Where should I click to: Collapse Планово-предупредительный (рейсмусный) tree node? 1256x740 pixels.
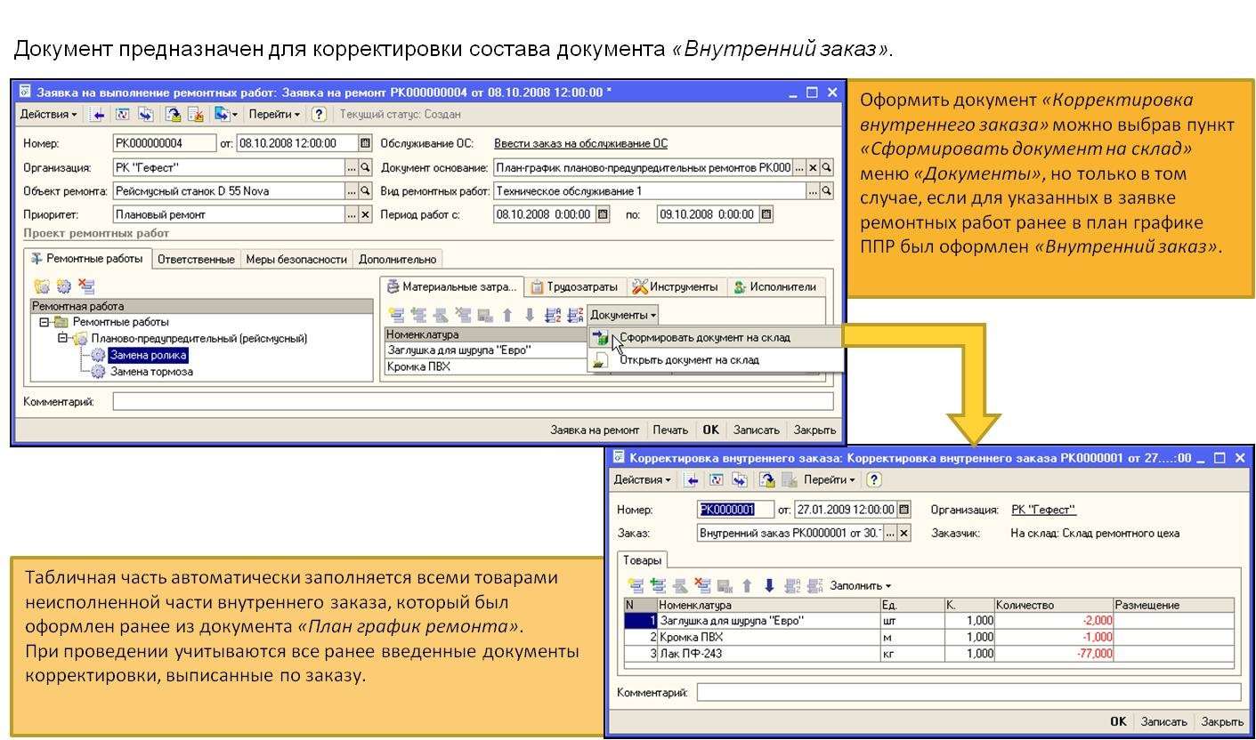[x=61, y=338]
